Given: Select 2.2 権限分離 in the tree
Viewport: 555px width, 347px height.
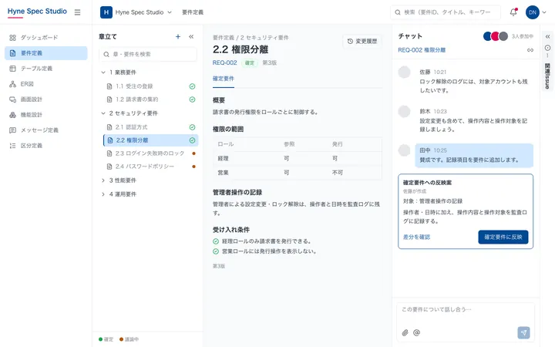Looking at the screenshot, I should pos(151,140).
